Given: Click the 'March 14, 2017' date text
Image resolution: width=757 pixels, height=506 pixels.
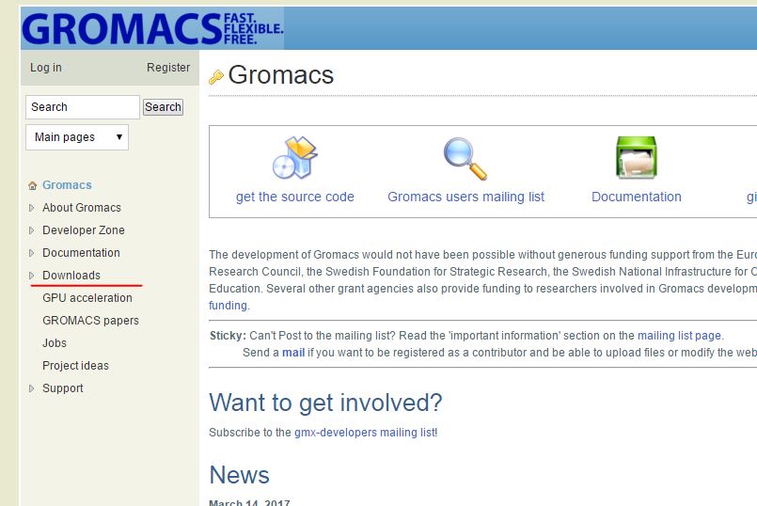Looking at the screenshot, I should tap(249, 502).
